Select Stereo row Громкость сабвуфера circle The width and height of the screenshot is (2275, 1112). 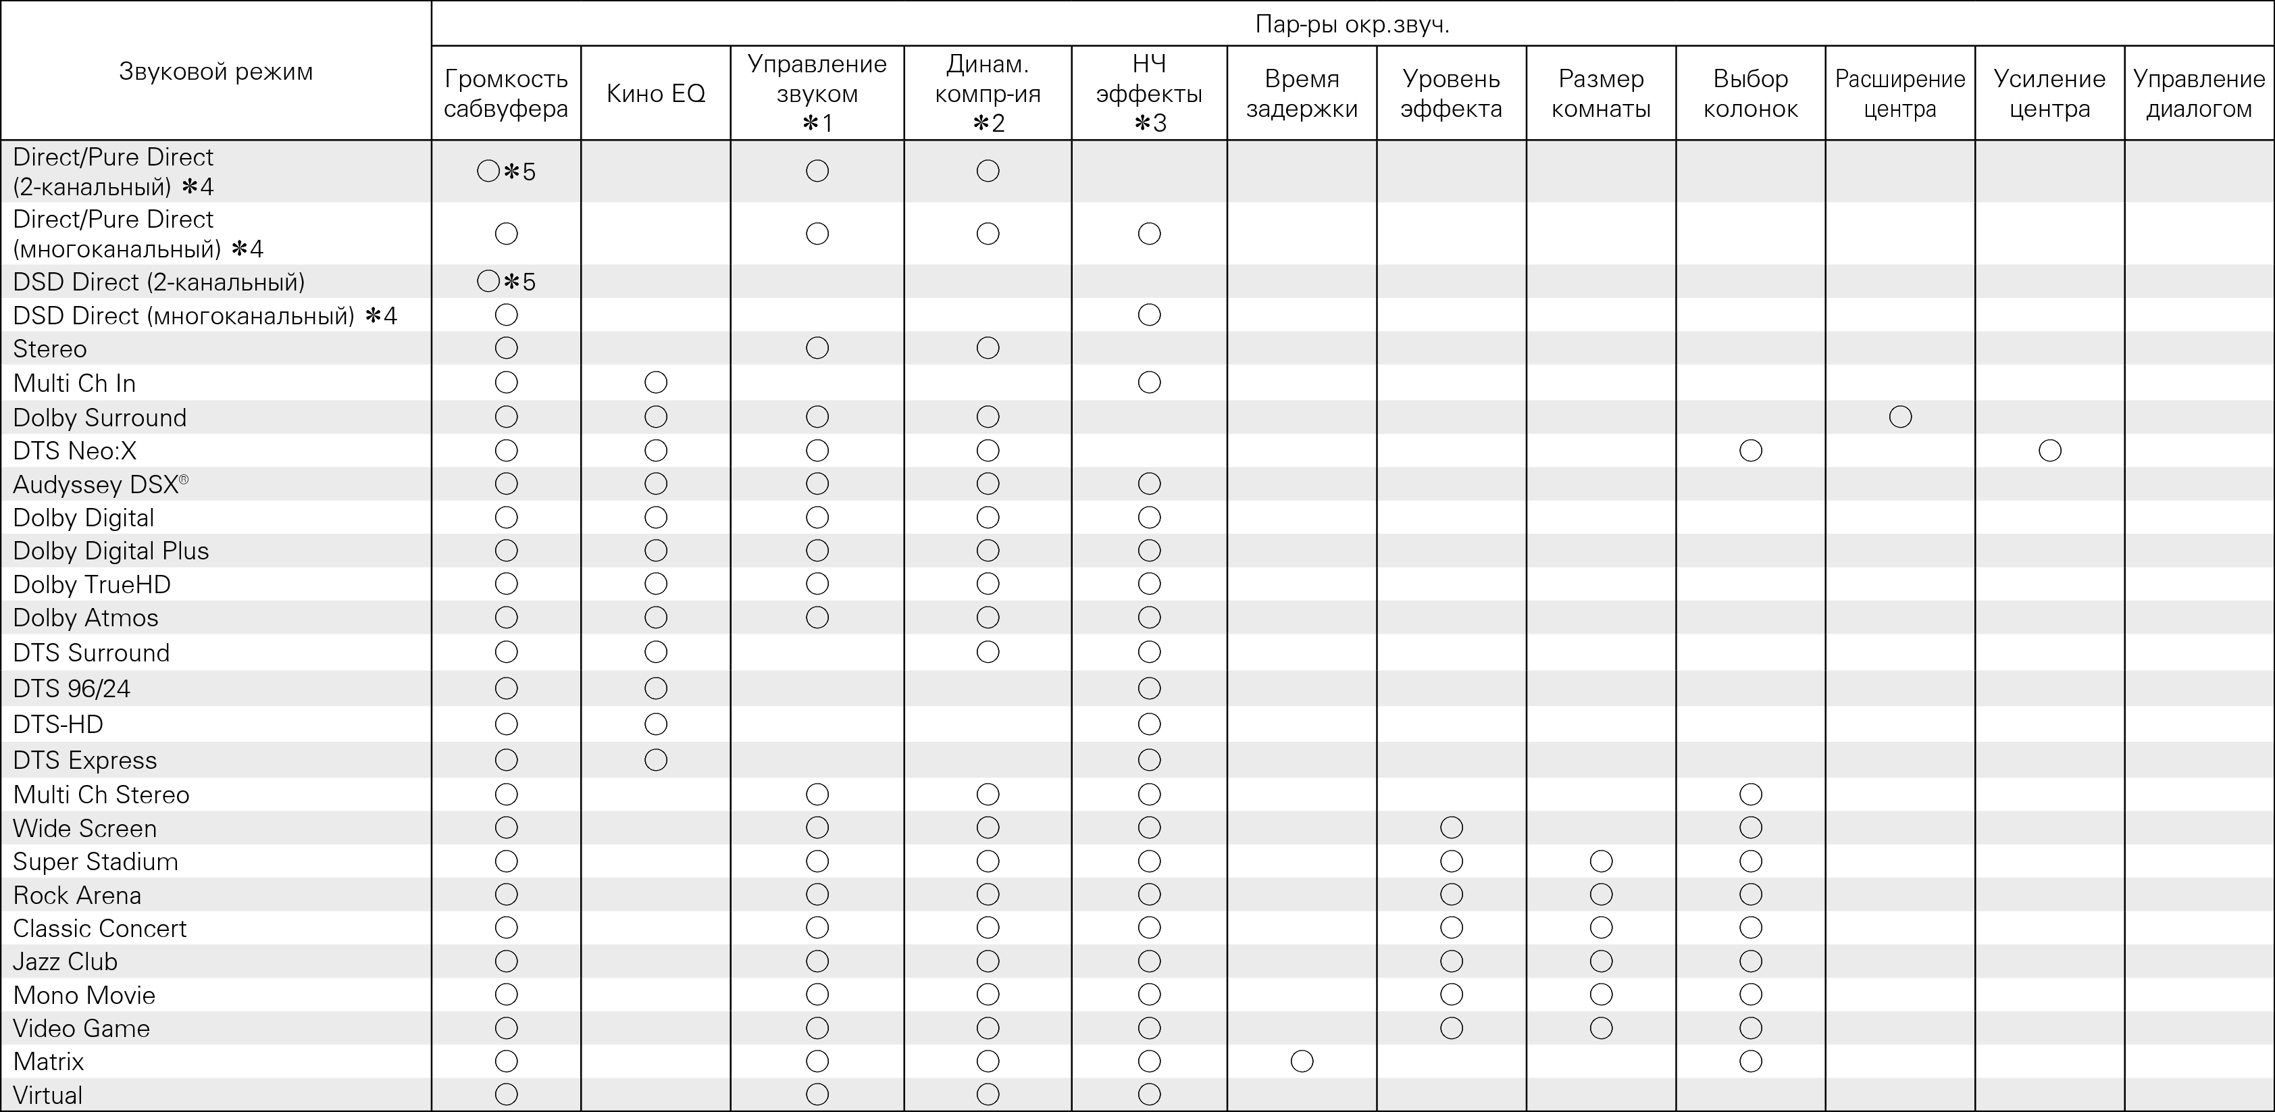[x=506, y=348]
